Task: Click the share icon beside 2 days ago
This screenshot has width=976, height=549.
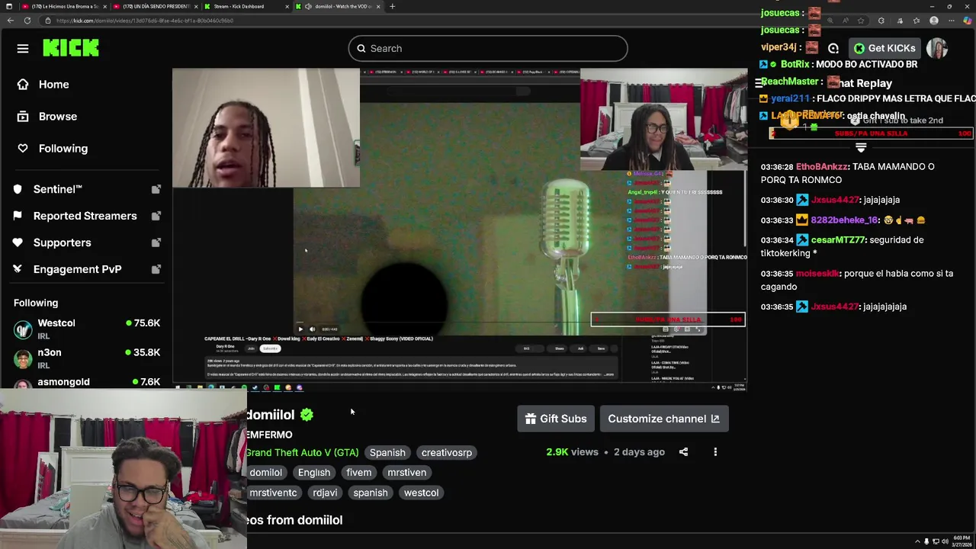Action: point(683,452)
